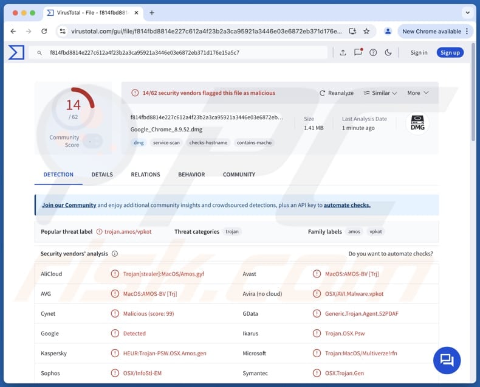Toggle dark mode moon icon
The height and width of the screenshot is (387, 480).
(388, 52)
